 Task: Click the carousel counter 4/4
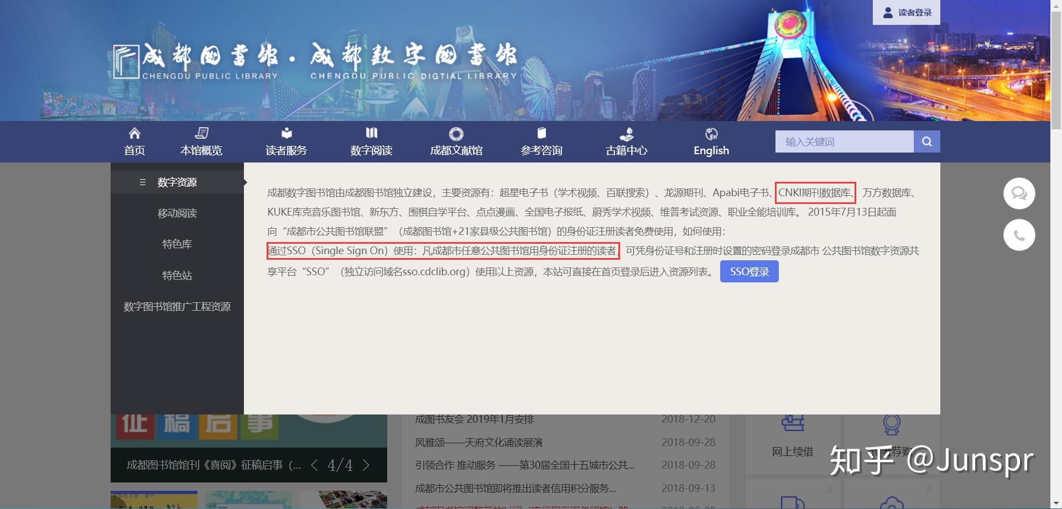click(x=340, y=465)
